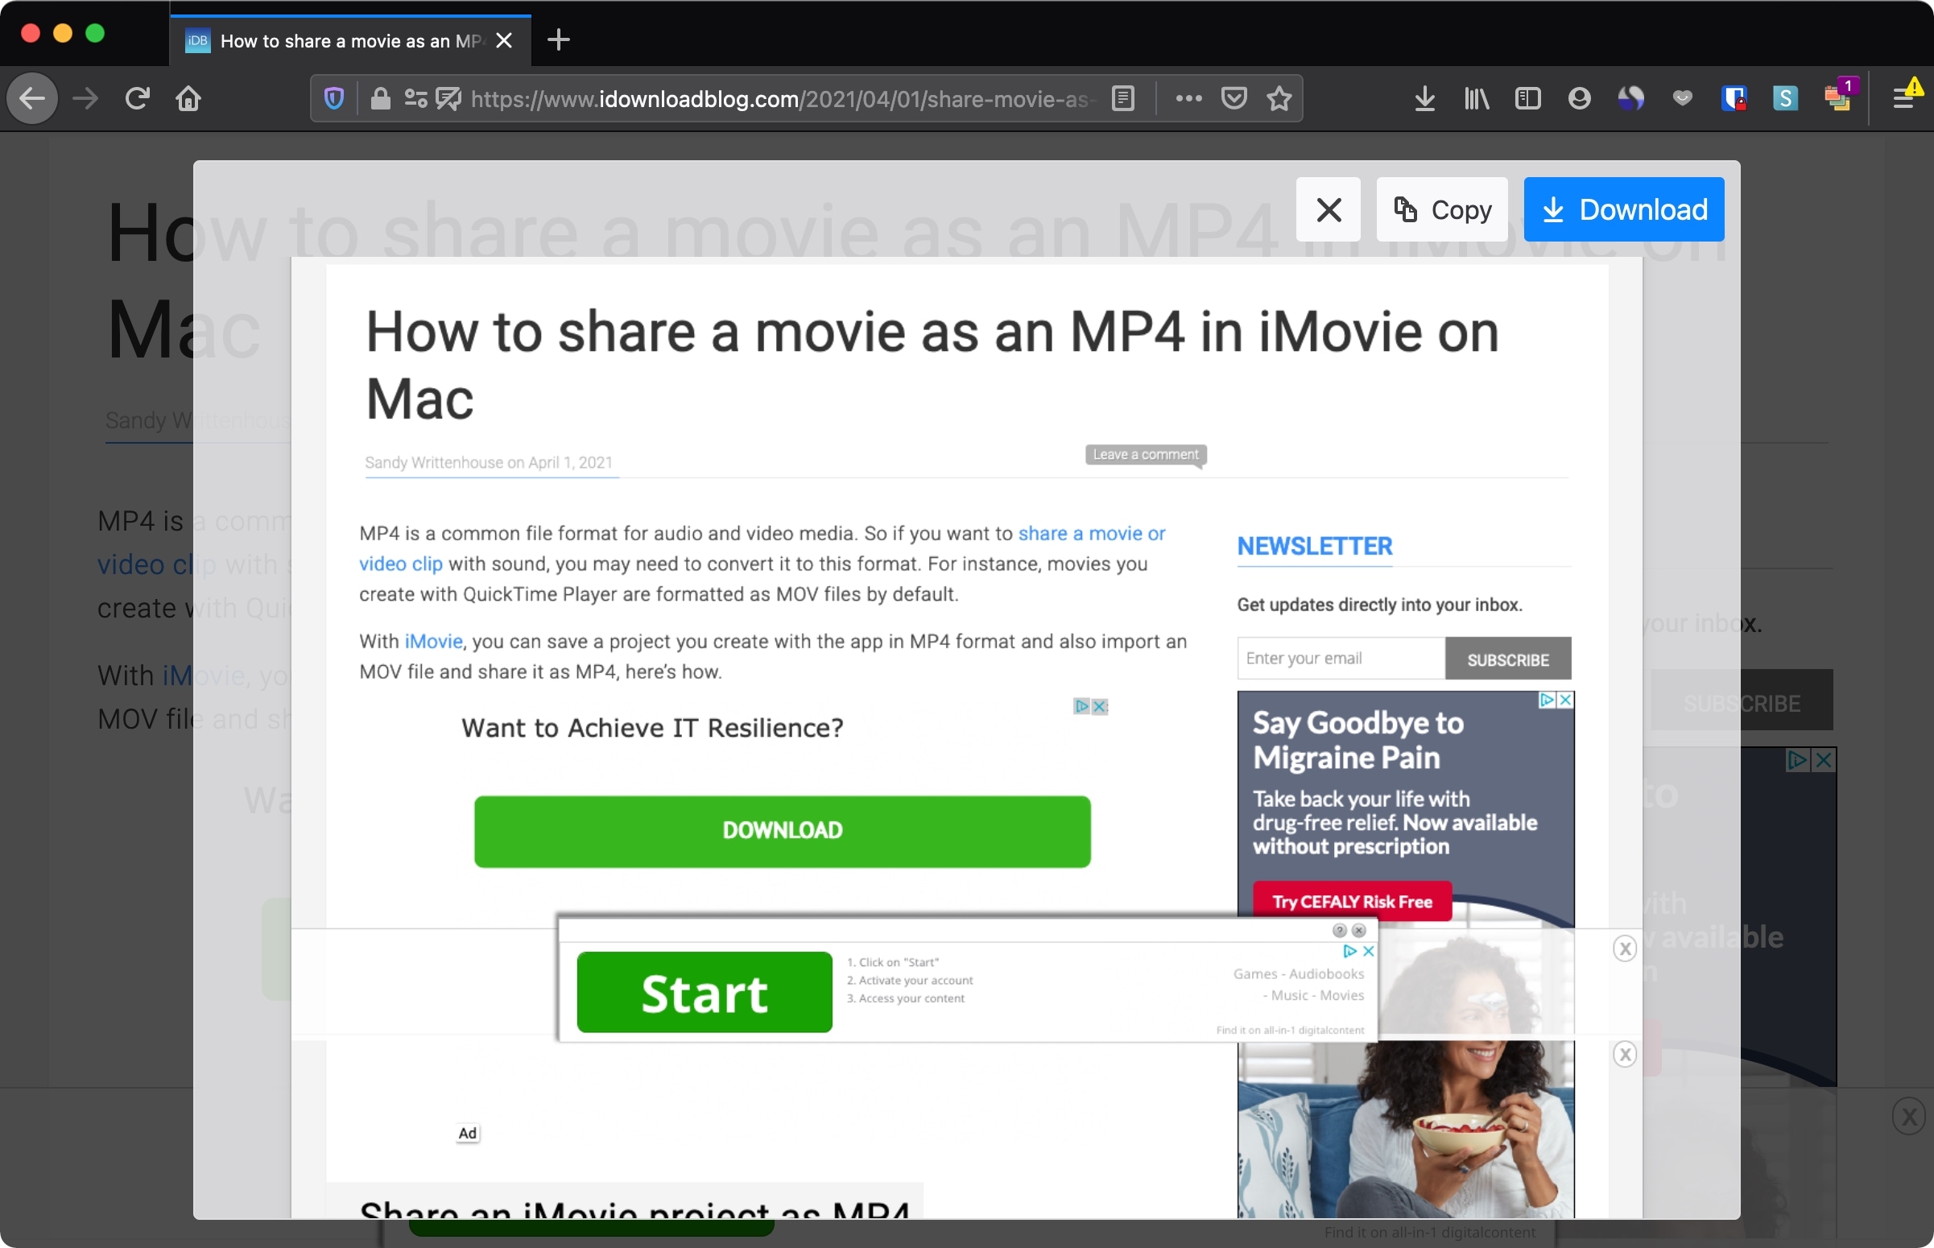Click the article headline in the preview
Viewport: 1934px width, 1248px height.
coord(932,365)
